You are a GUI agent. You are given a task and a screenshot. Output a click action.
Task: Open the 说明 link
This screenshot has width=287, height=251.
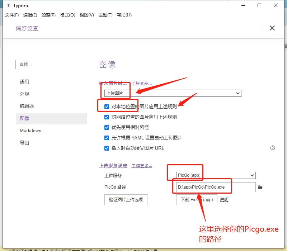[x=224, y=200]
